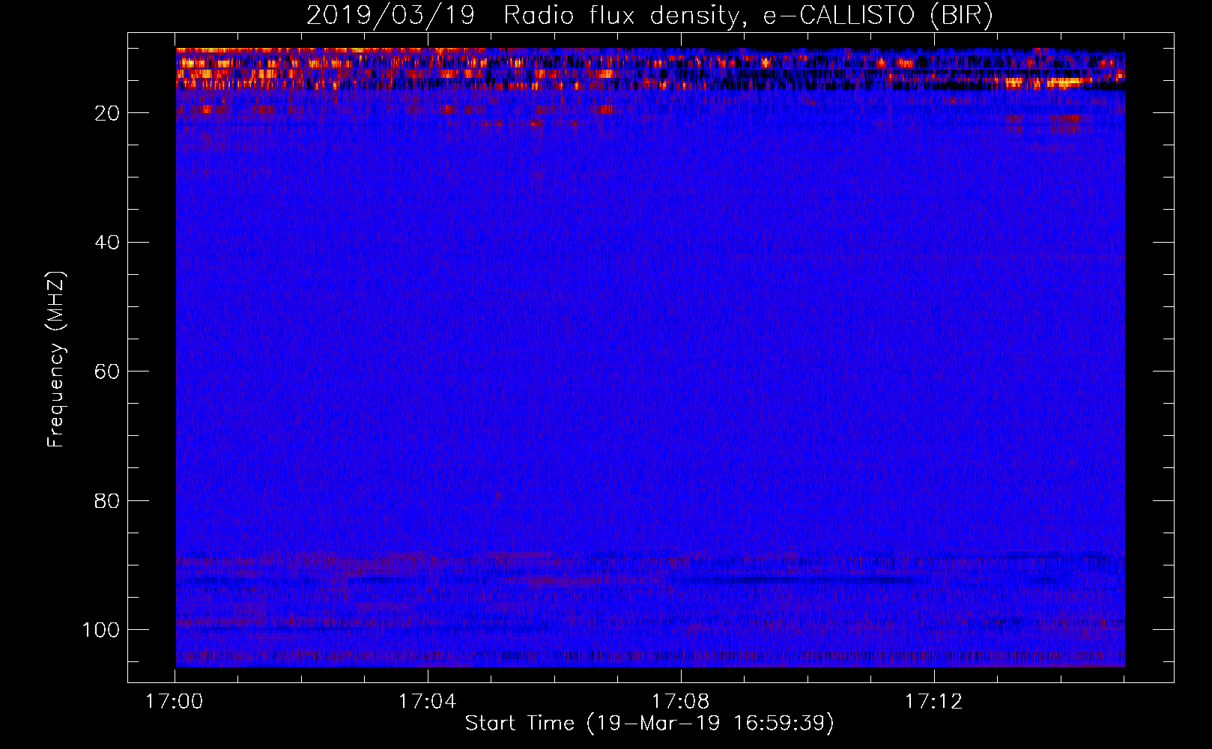
Task: Select the 60 MHz frequency tick label
Action: coord(107,372)
